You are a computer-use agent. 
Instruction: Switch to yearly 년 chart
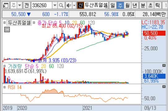135,5
